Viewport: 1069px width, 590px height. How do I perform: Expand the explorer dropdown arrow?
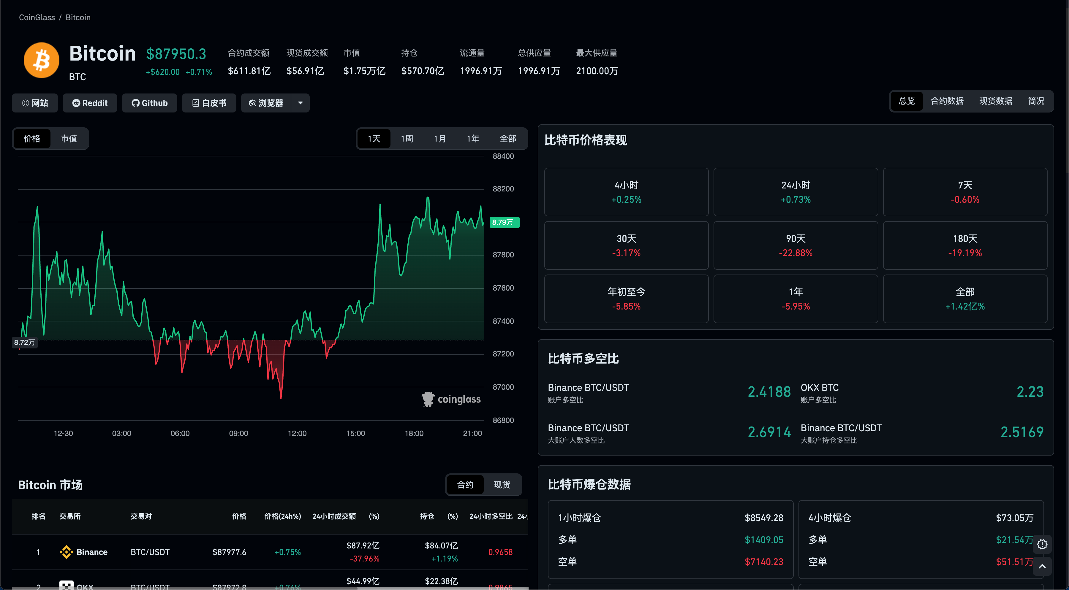tap(301, 103)
